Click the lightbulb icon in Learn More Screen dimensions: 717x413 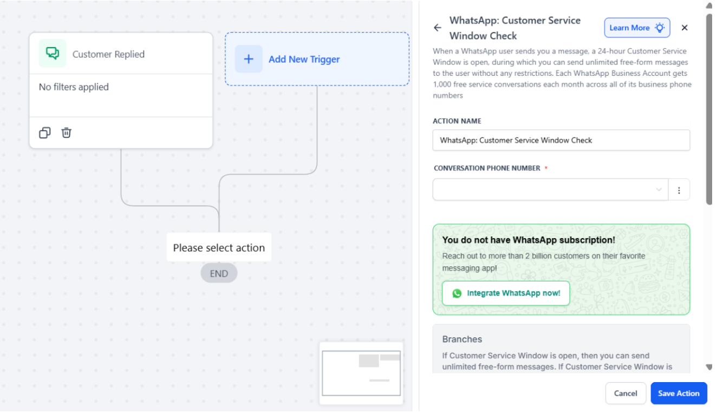pos(659,28)
